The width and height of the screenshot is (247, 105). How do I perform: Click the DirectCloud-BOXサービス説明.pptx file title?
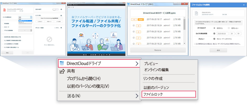pos(158,13)
